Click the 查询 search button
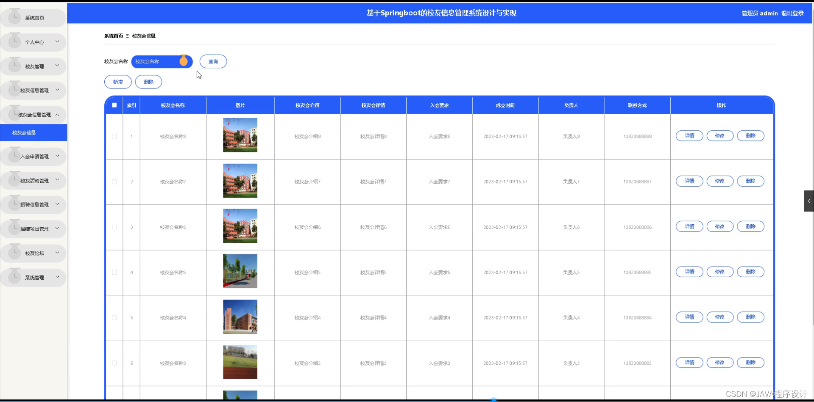 tap(213, 61)
